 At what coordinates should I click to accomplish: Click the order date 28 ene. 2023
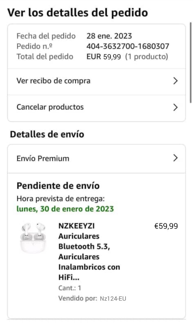point(109,36)
